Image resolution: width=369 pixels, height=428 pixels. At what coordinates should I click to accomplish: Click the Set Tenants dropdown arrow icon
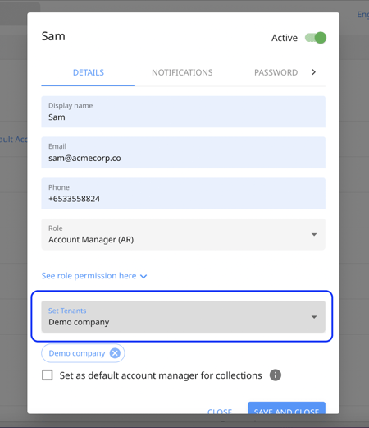[314, 317]
